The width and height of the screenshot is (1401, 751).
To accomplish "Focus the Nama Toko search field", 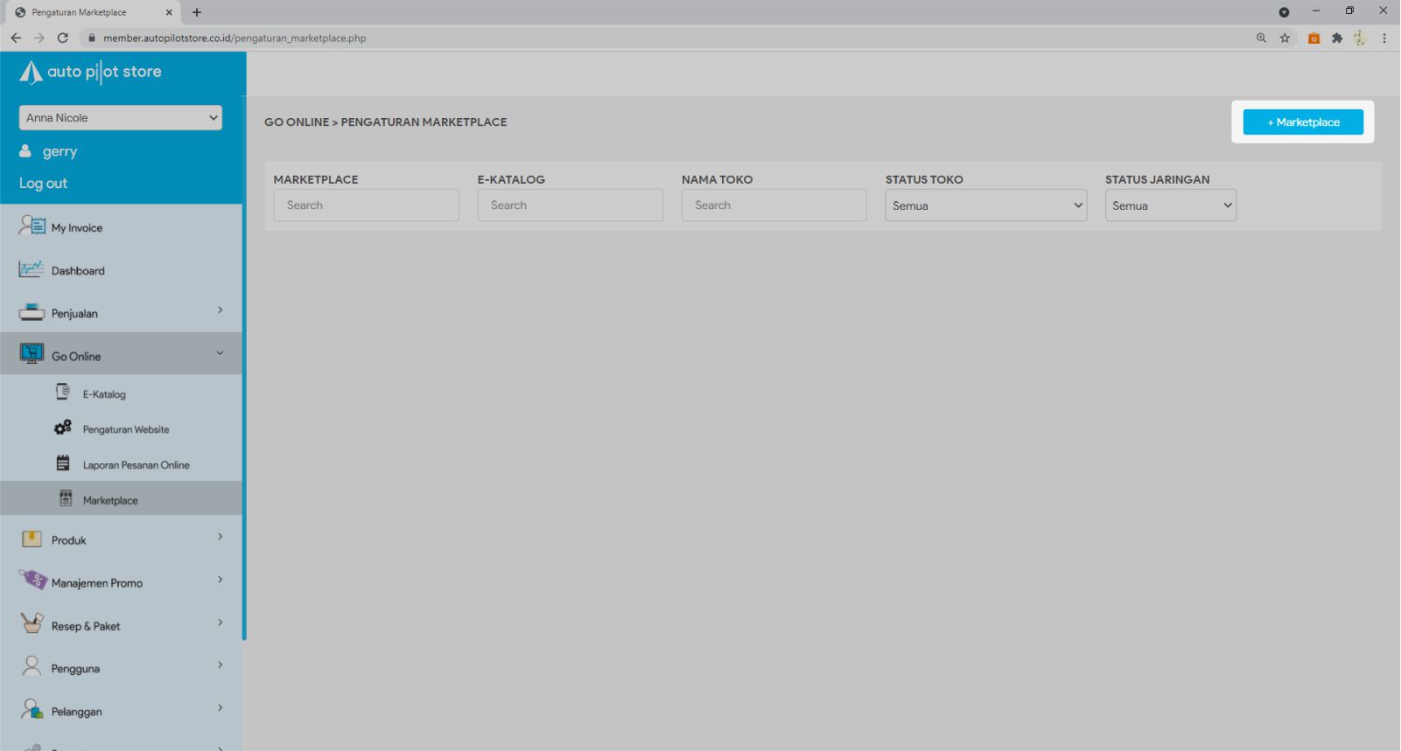I will coord(774,205).
